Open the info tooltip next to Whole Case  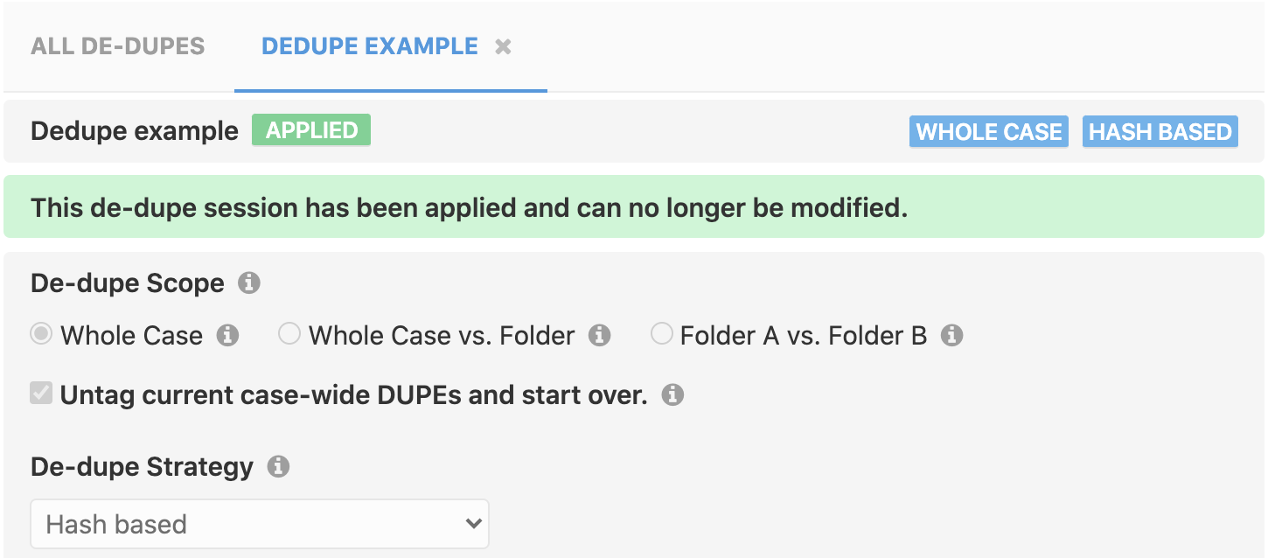[x=229, y=334]
